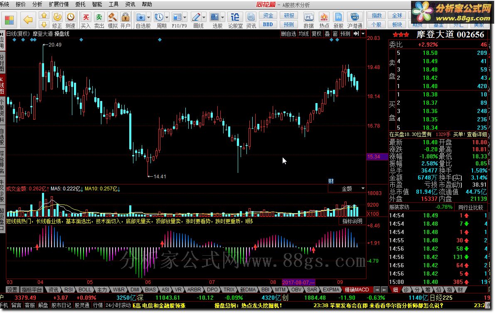Viewport: 495px width, 313px height.
Task: Open the 数据 PE data icon
Action: [x=308, y=17]
